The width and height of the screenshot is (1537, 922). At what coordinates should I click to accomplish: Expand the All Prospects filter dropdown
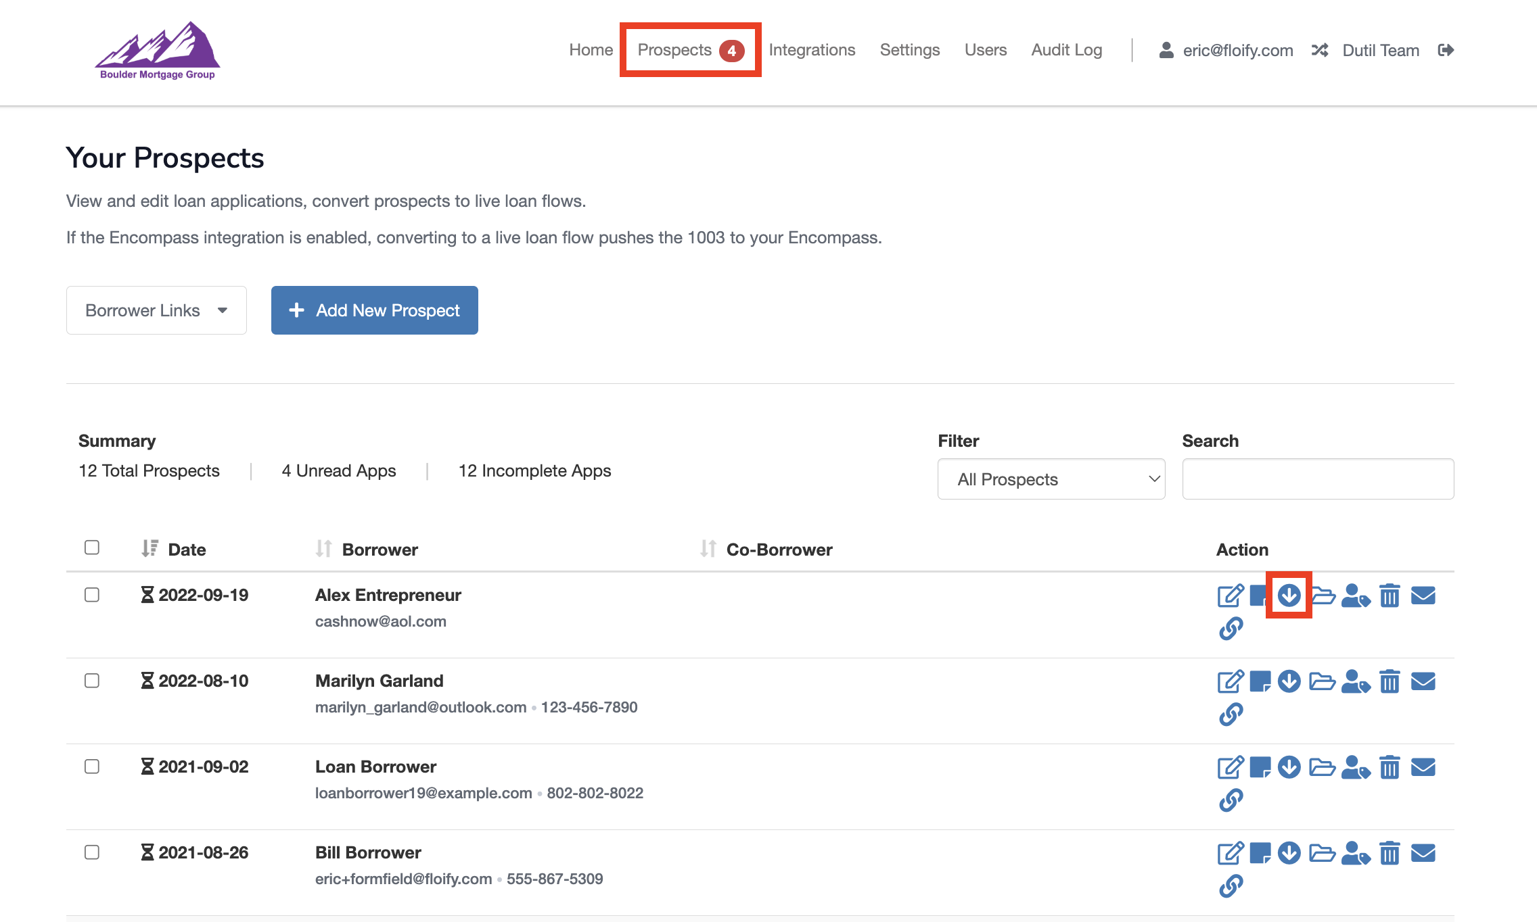click(x=1051, y=479)
